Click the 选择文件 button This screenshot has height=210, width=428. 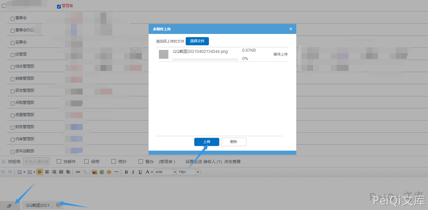(197, 41)
